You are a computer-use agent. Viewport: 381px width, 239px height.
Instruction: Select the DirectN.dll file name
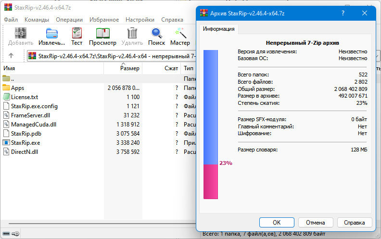point(25,152)
